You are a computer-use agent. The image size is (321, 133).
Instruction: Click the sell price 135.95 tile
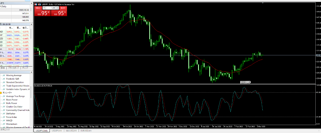point(42,13)
